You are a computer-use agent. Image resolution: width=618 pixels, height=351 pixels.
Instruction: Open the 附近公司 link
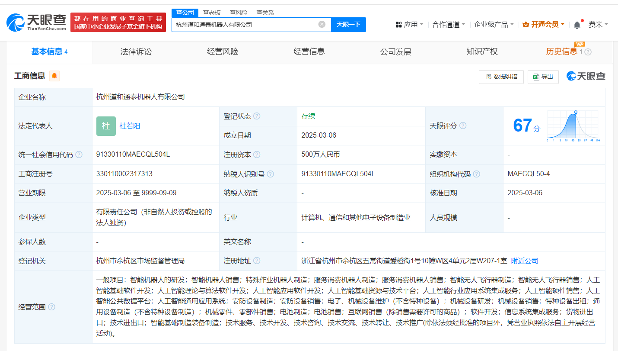point(525,261)
